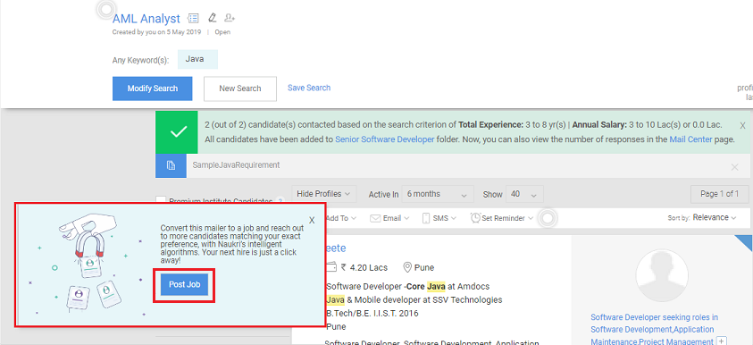753x345 pixels.
Task: Expand the Add To dropdown
Action: pos(340,218)
